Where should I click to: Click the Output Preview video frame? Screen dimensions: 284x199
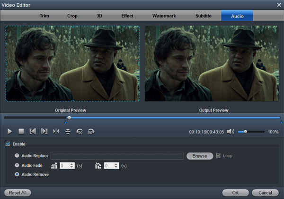click(212, 63)
